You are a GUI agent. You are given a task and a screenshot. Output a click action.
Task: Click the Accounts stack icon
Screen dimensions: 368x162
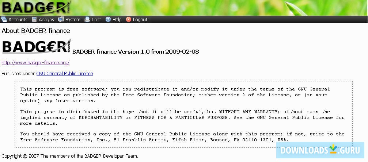pos(4,19)
